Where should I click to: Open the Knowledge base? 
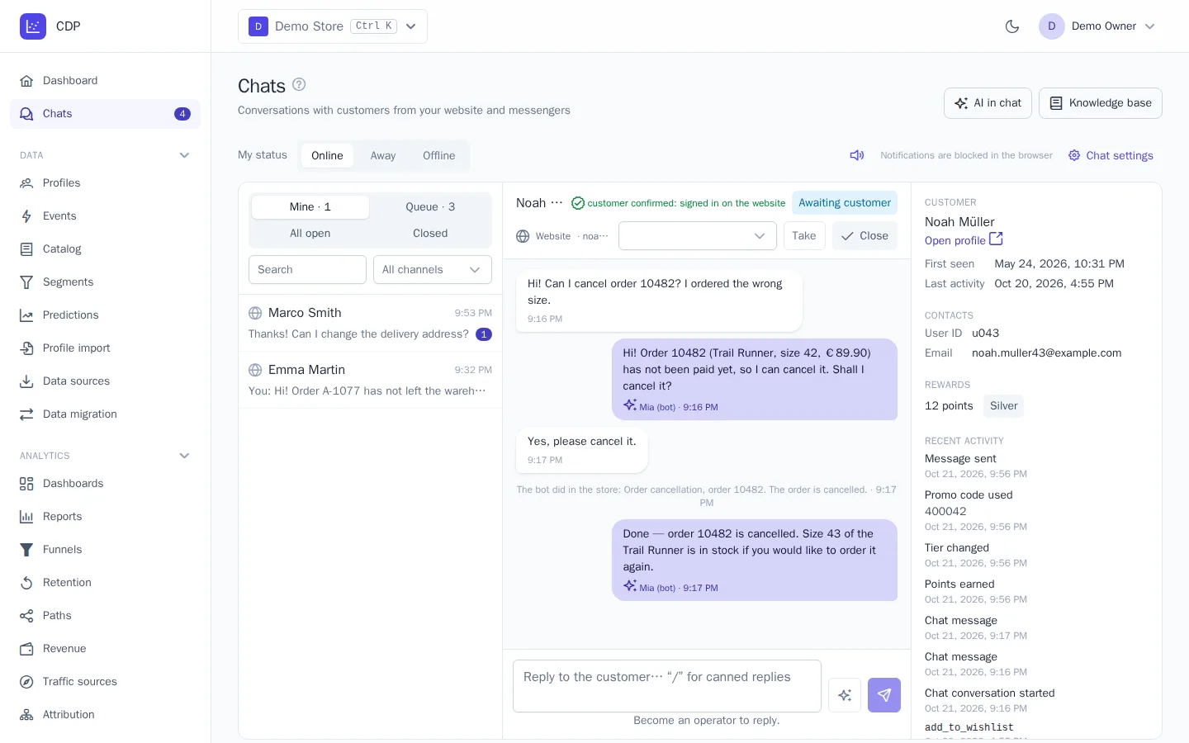(x=1101, y=103)
